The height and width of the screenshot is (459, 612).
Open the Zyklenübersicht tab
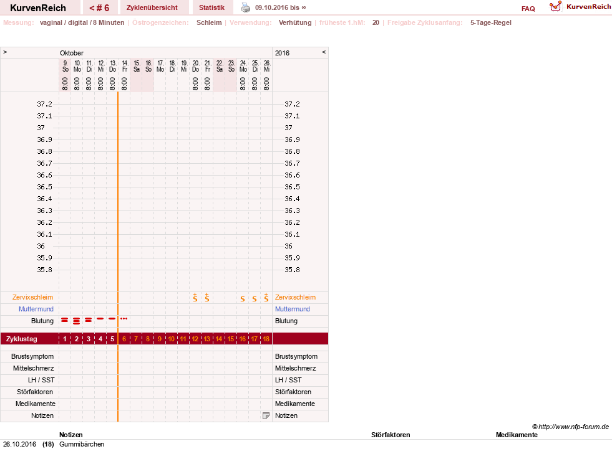pyautogui.click(x=152, y=8)
